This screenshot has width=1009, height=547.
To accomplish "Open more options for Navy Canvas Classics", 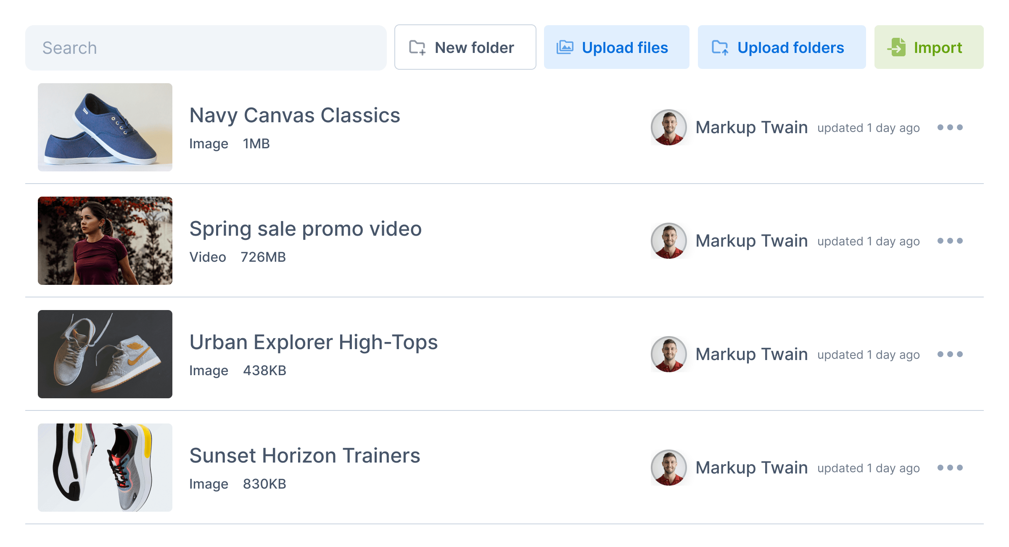I will coord(950,127).
